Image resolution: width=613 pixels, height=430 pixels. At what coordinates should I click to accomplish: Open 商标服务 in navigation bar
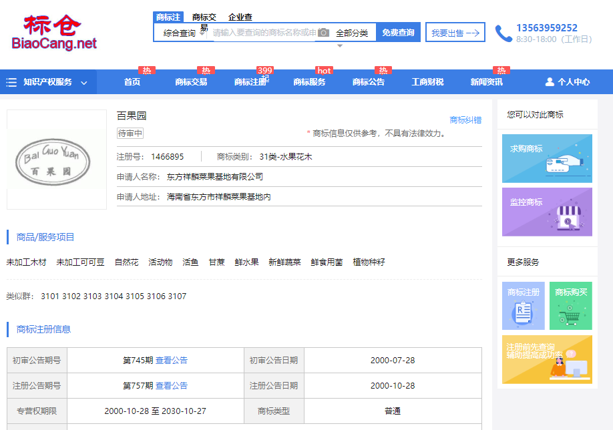309,82
